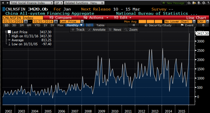Collapse the Last Price legend tree

pyautogui.click(x=6, y=32)
